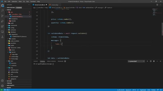Open the Help menu

point(38,2)
